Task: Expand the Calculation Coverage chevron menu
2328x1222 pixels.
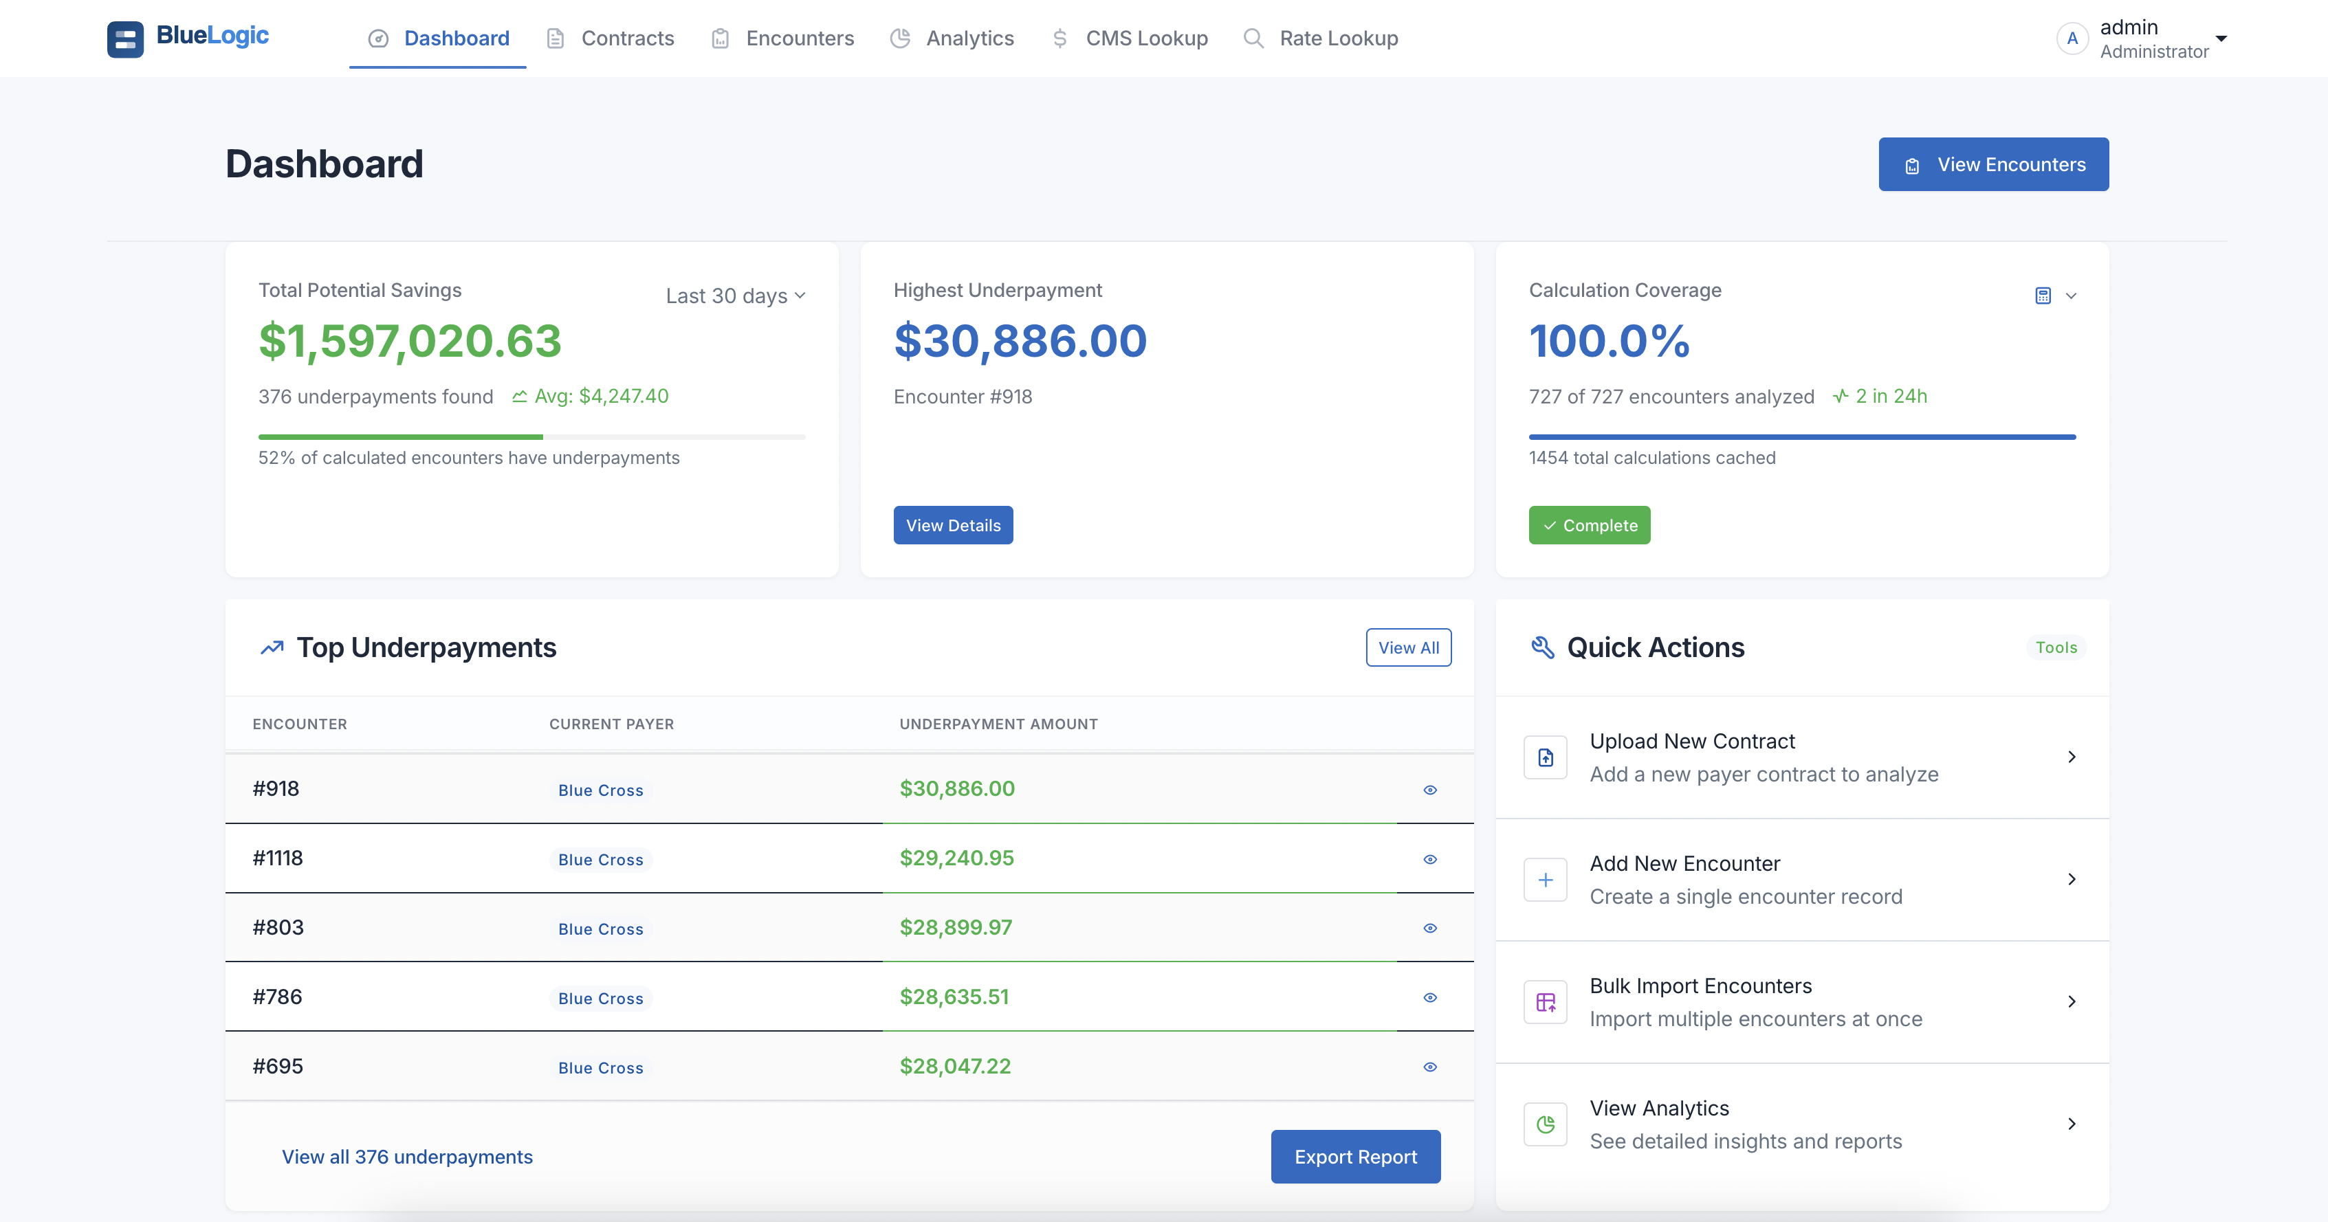Action: pos(2072,296)
